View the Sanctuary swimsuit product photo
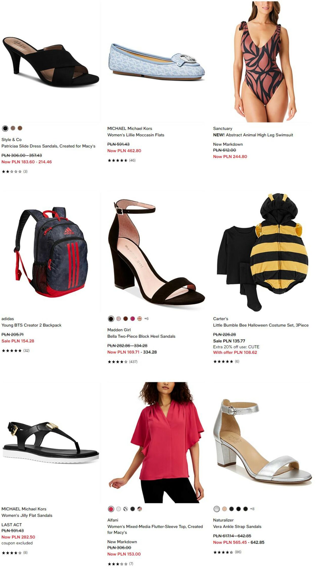 click(262, 62)
